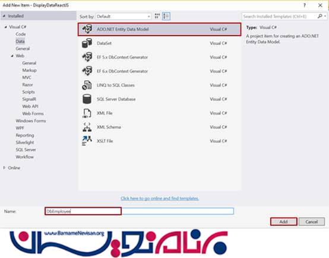Select the Code category
Image resolution: width=329 pixels, height=258 pixels.
point(21,34)
